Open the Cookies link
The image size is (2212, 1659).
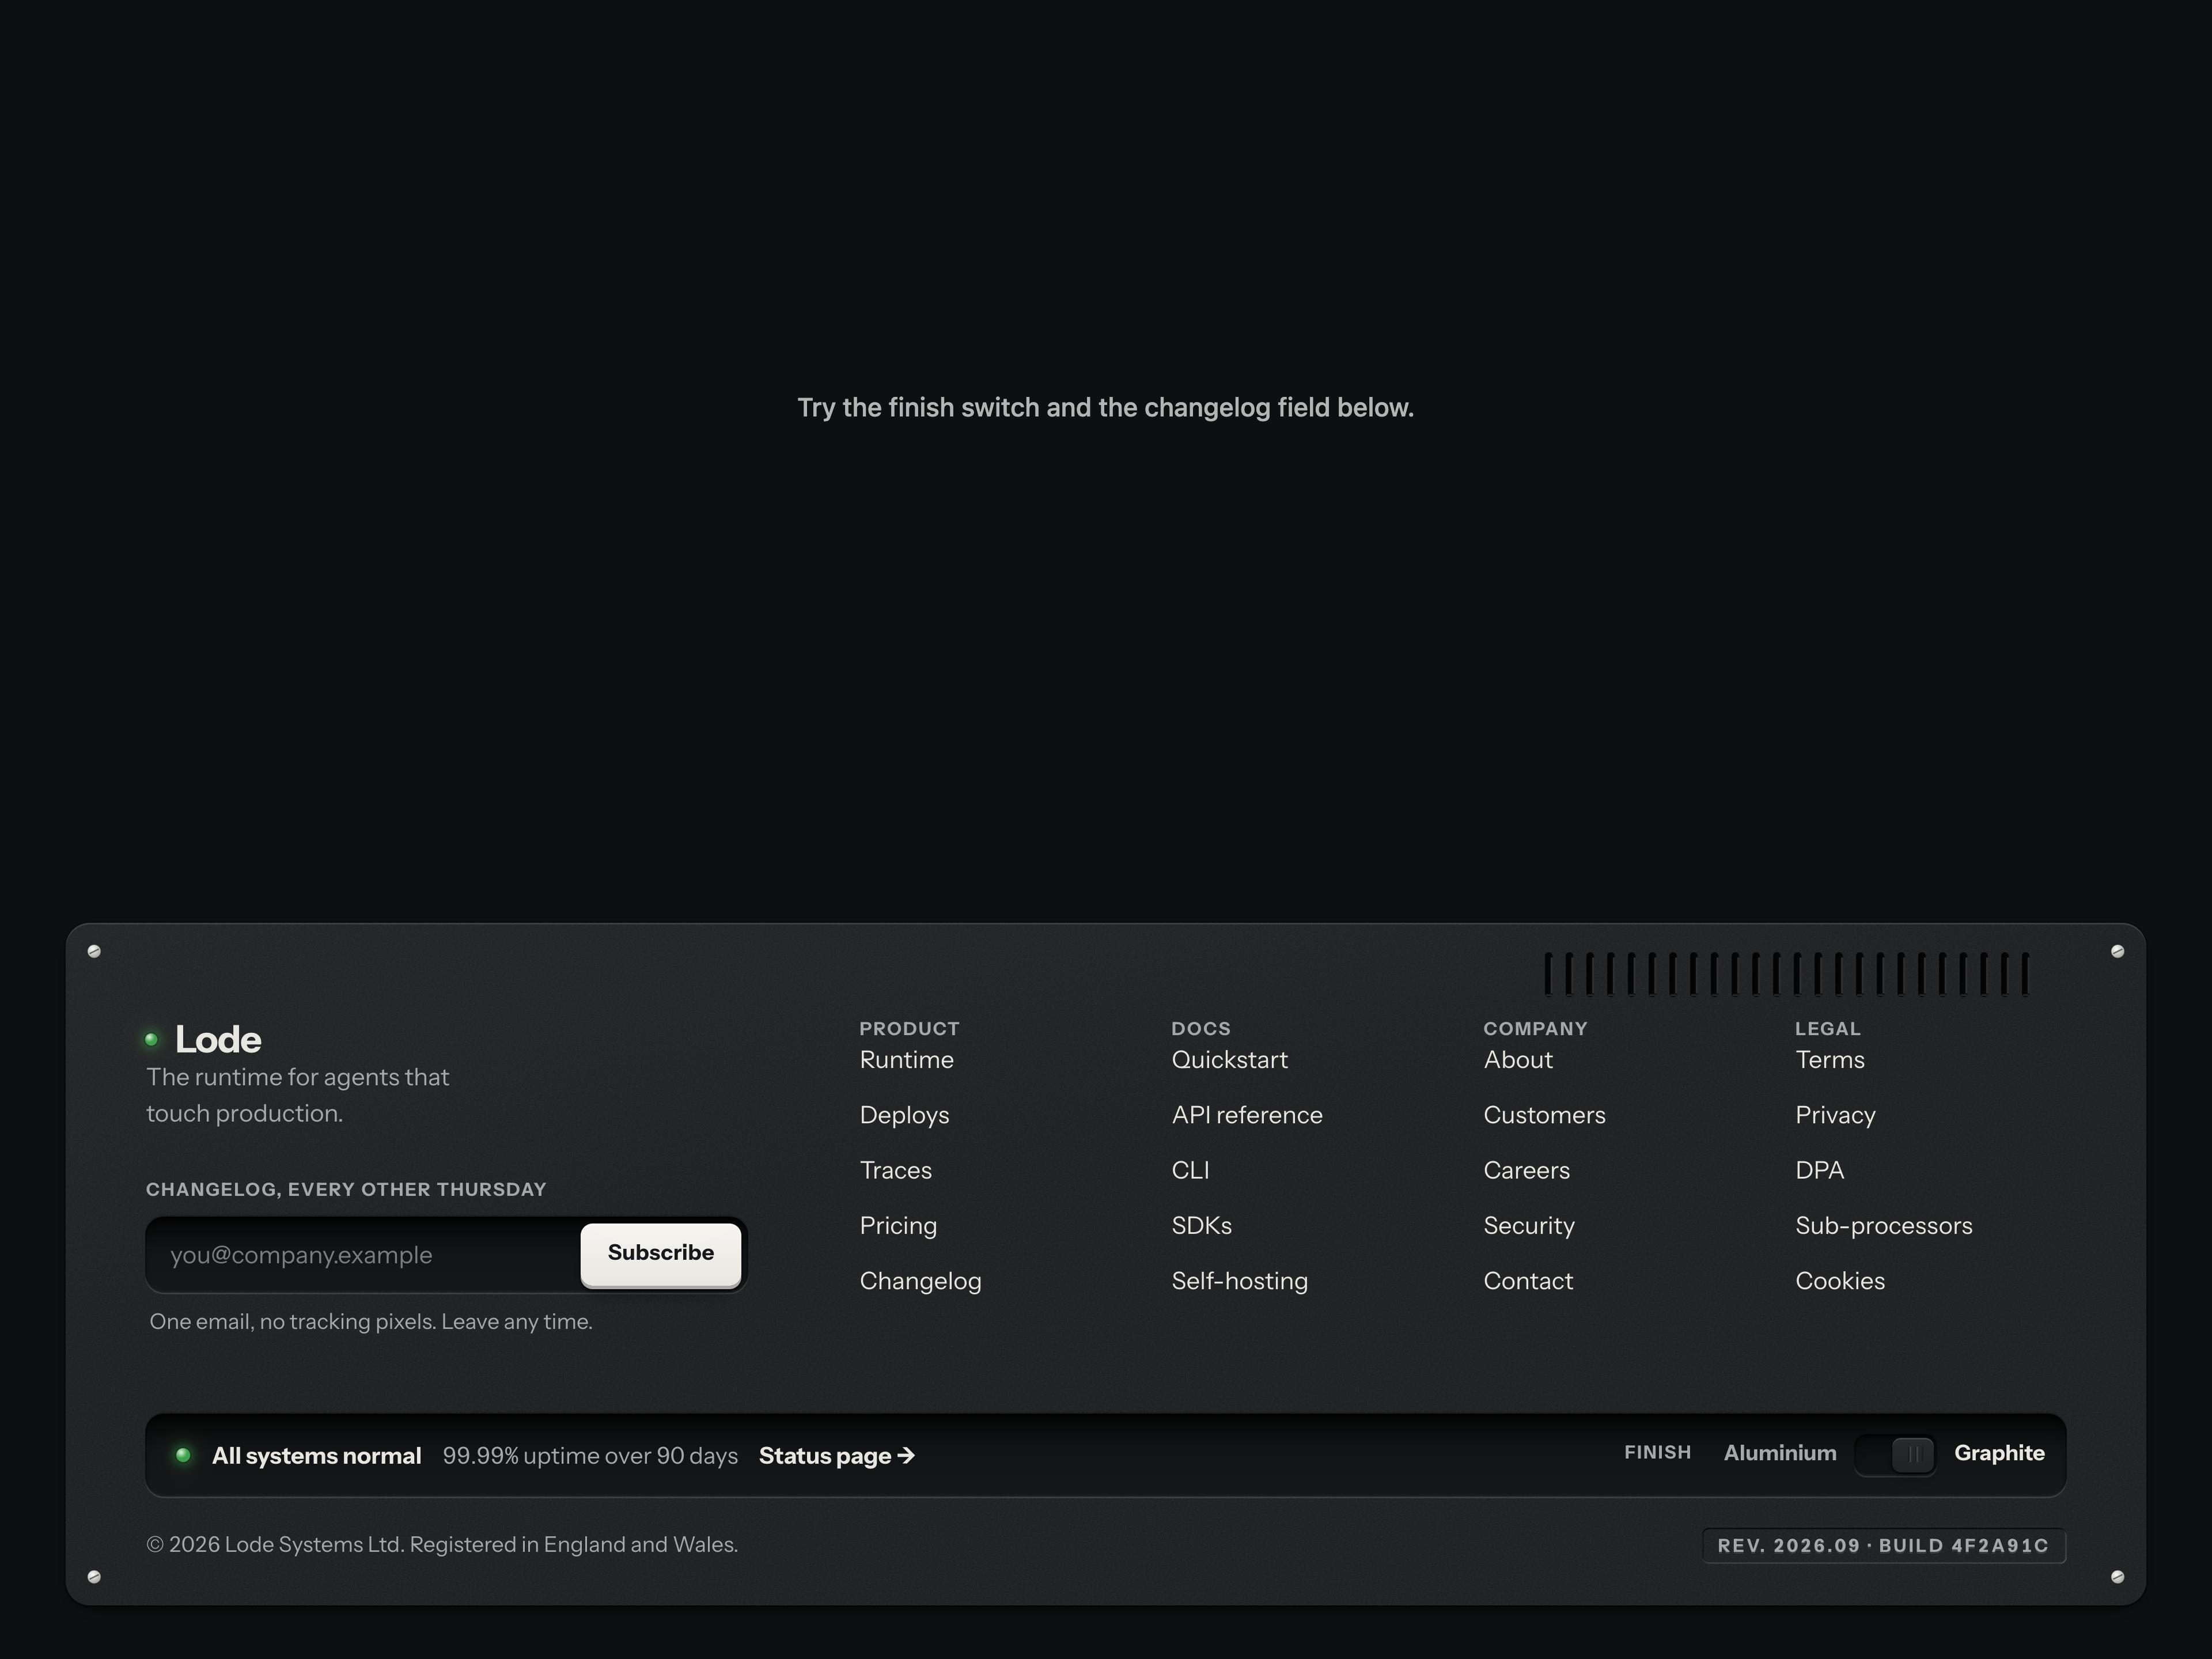pos(1840,1281)
